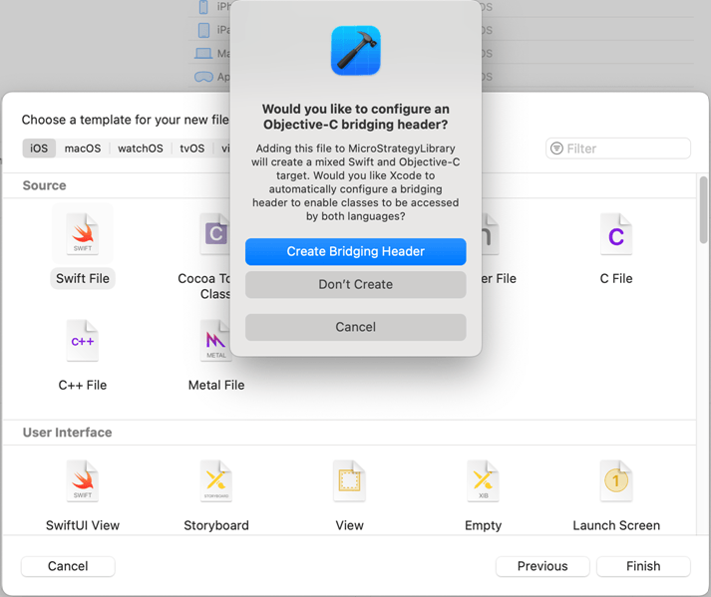The height and width of the screenshot is (597, 711).
Task: Click the Source section heading
Action: tap(45, 185)
